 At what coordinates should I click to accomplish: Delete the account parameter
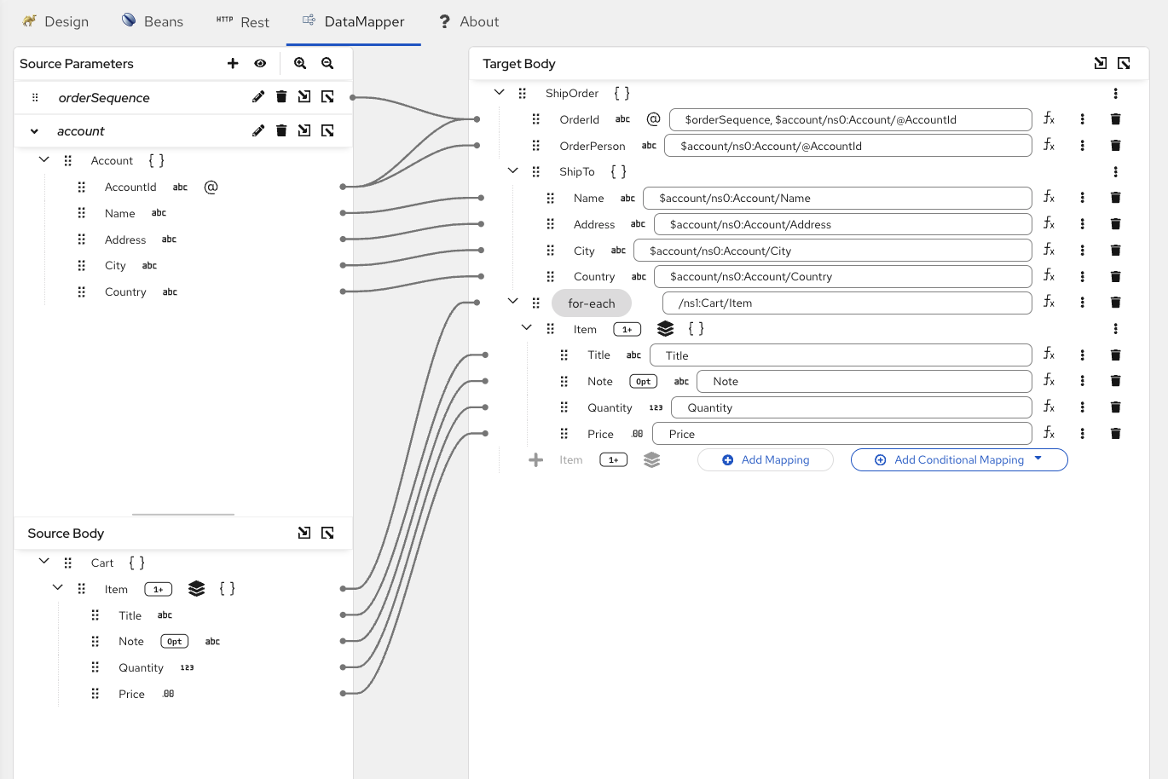pos(281,130)
